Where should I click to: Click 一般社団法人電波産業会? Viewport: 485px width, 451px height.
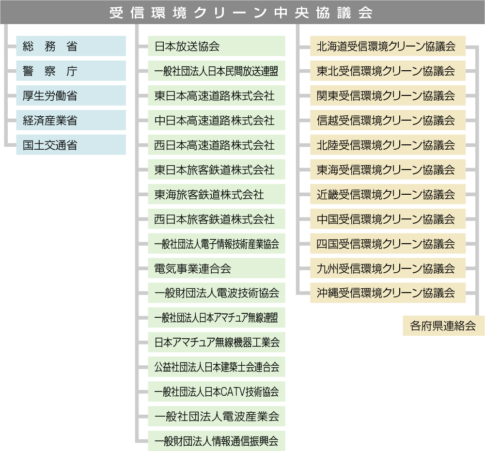click(217, 416)
